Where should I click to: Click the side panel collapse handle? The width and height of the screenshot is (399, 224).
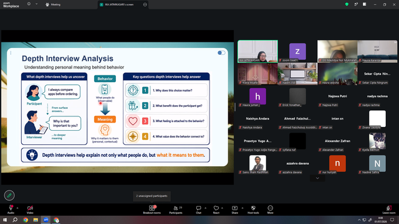coord(235,107)
